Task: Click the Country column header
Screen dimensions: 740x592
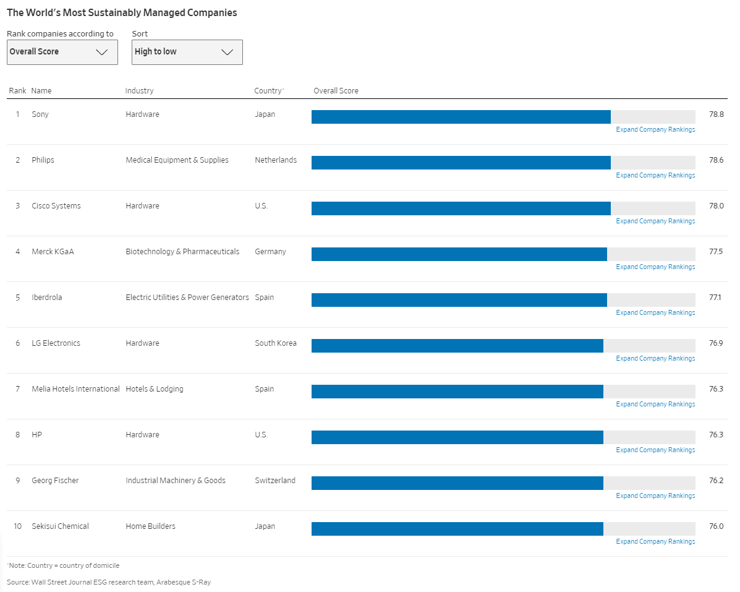Action: click(x=269, y=91)
